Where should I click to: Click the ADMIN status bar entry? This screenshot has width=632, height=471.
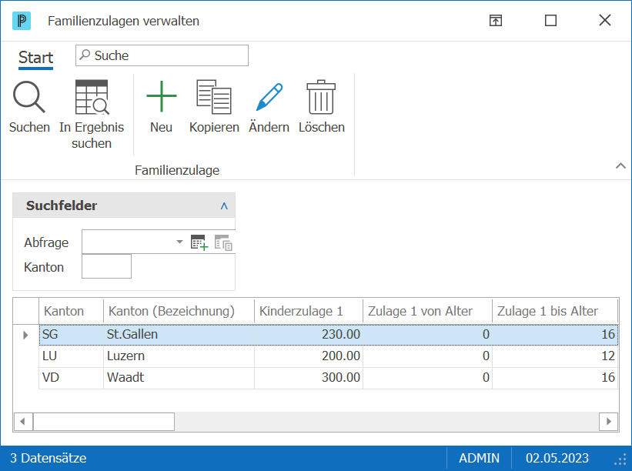479,458
